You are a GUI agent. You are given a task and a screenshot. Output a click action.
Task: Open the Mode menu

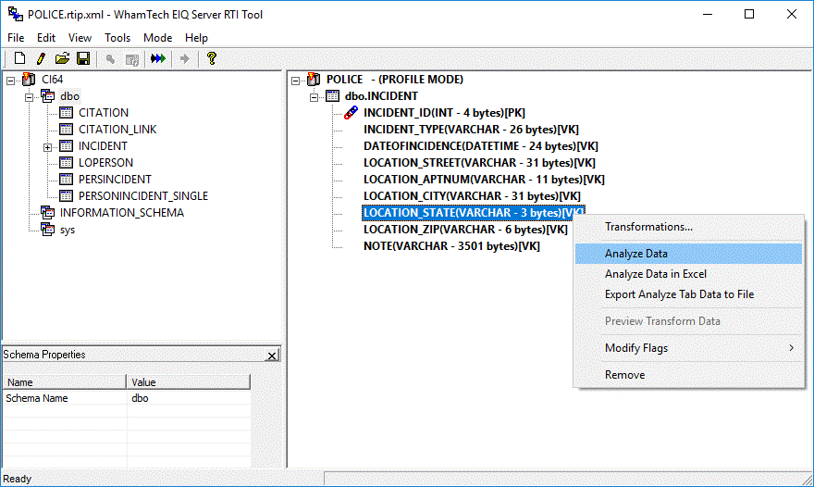click(x=158, y=38)
